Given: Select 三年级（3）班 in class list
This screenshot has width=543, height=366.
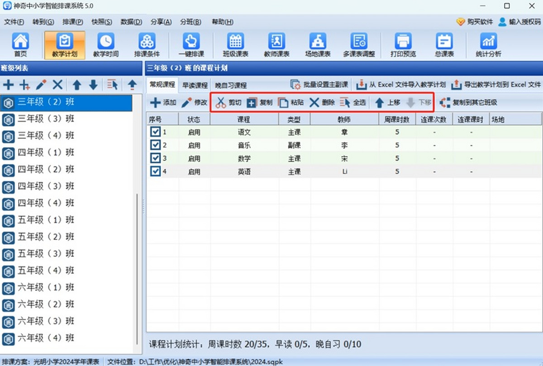Looking at the screenshot, I should (x=67, y=119).
